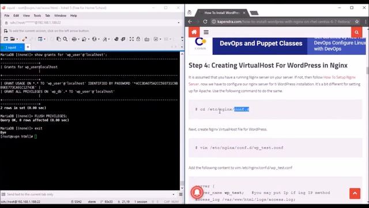Open the Chrome three-dot menu
The width and height of the screenshot is (369, 208).
tap(366, 22)
